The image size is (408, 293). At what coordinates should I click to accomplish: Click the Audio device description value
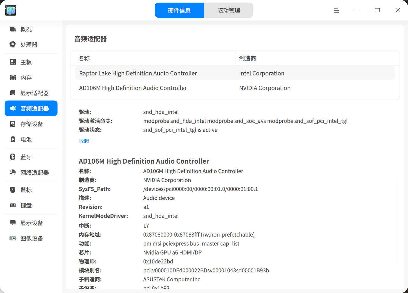[x=159, y=198]
